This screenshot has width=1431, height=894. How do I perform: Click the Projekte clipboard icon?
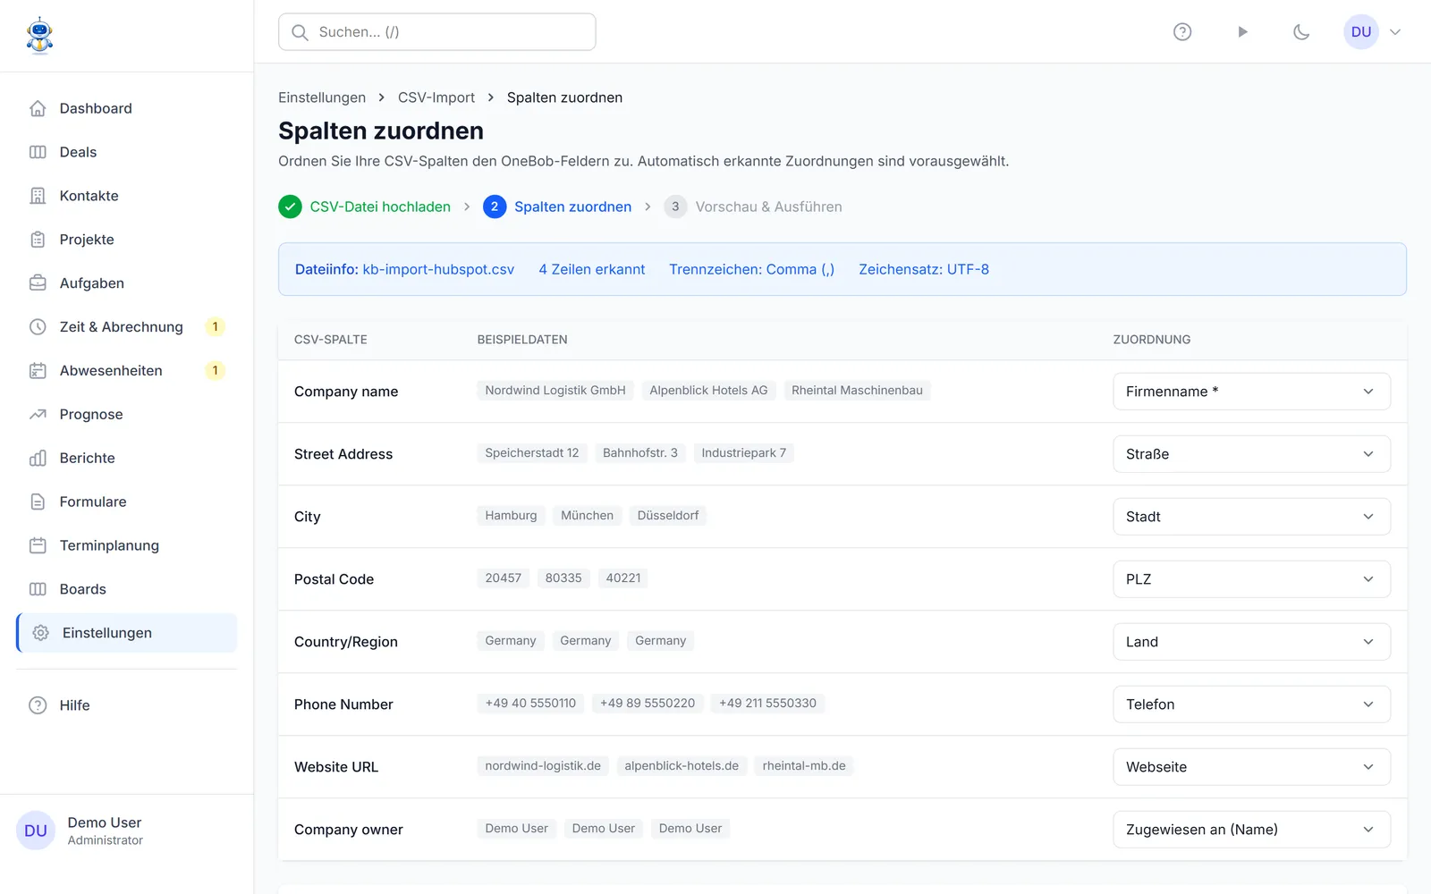tap(38, 240)
